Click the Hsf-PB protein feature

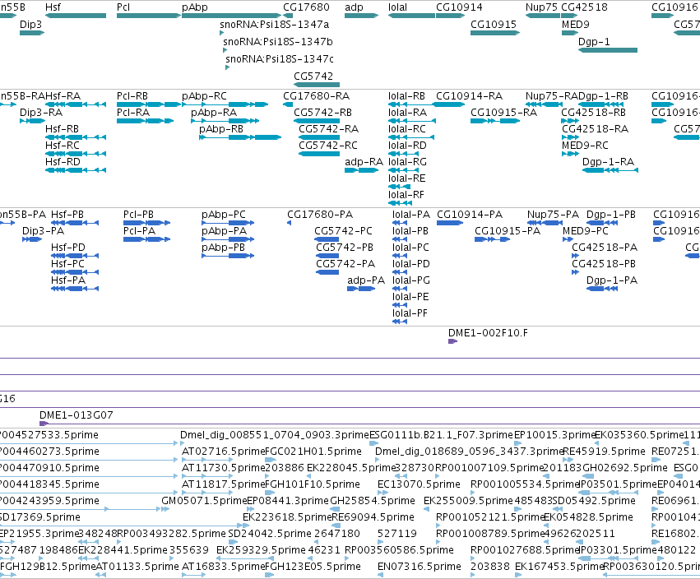click(75, 223)
